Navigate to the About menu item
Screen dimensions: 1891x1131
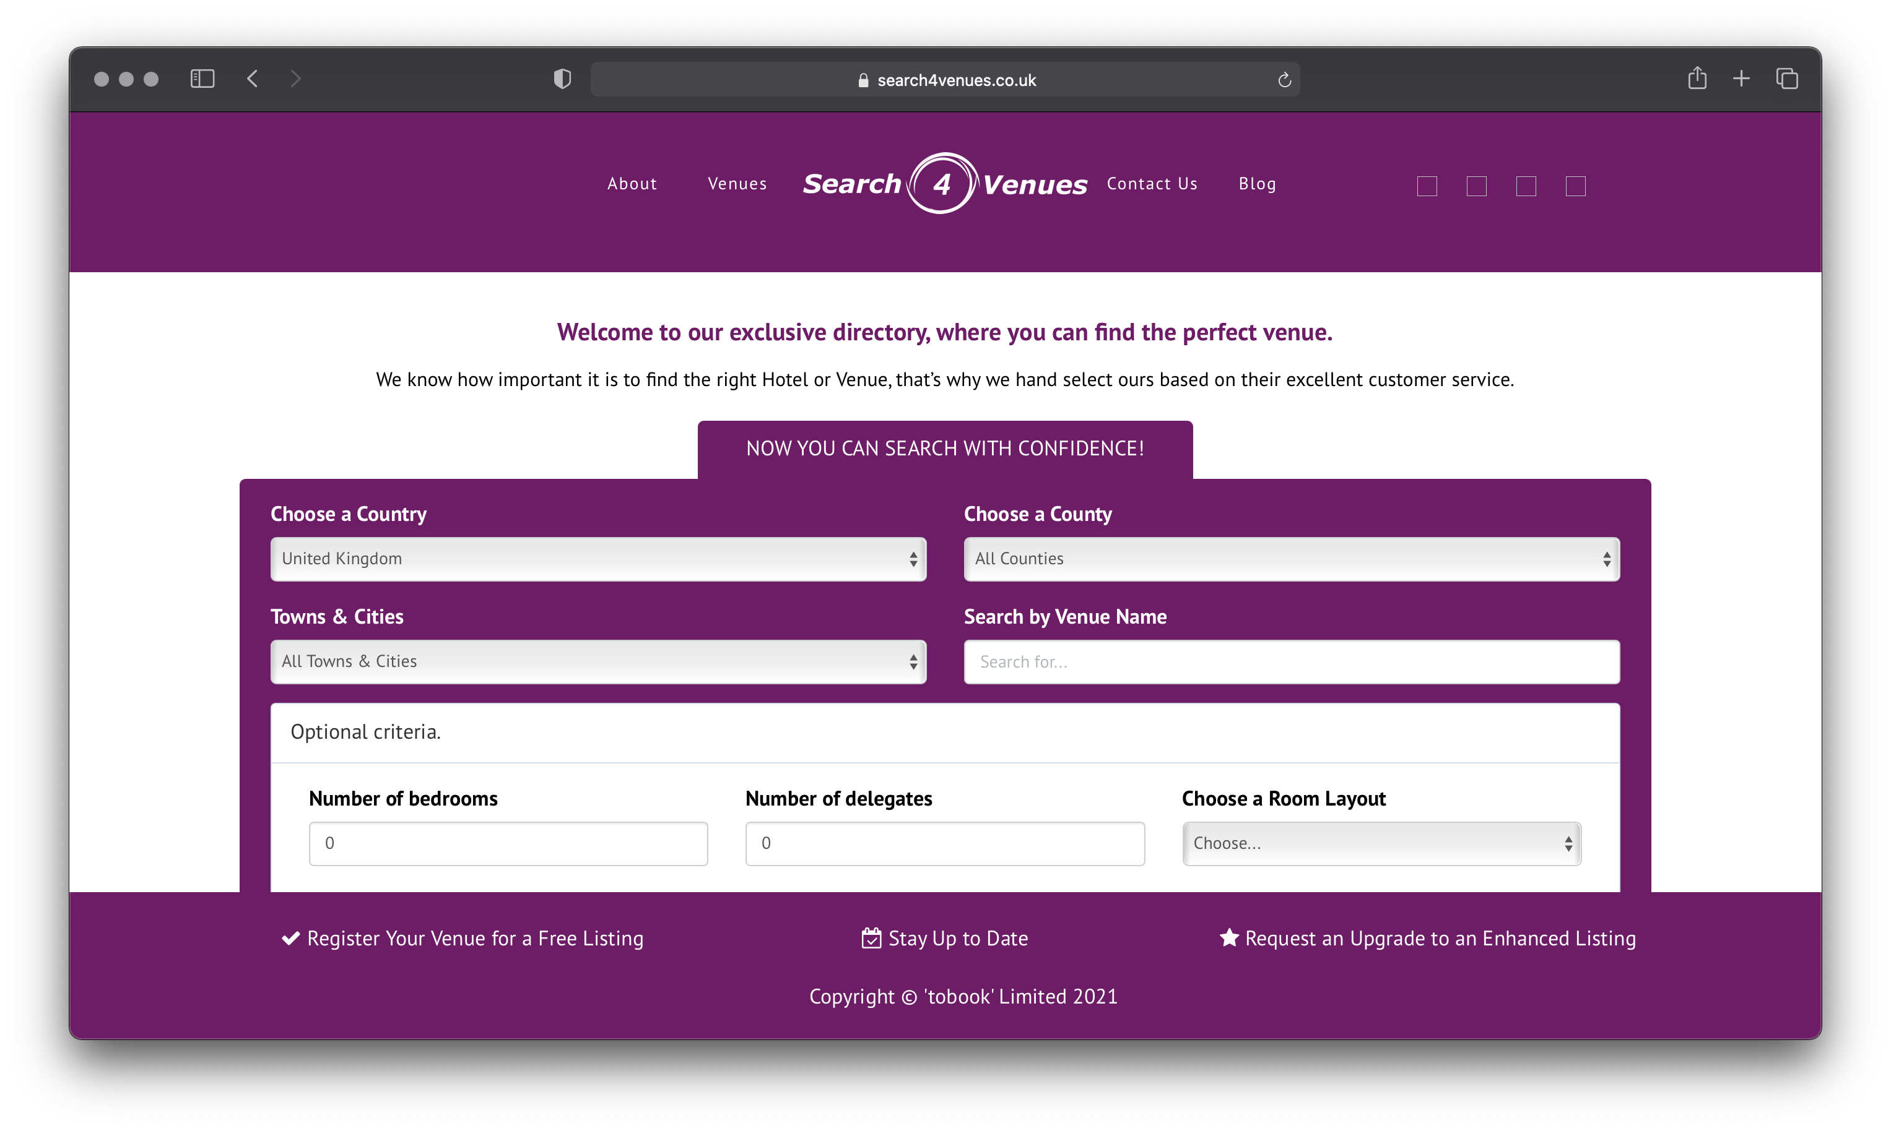click(x=630, y=183)
